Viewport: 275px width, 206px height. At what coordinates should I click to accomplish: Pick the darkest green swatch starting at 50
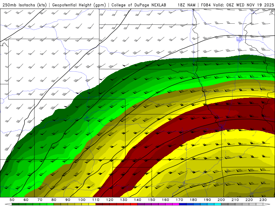(15, 204)
